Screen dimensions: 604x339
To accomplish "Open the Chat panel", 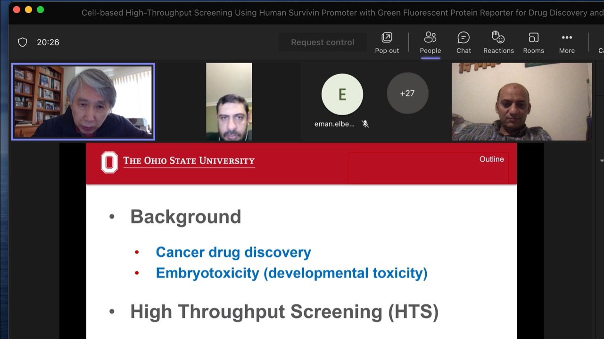I will [x=463, y=42].
